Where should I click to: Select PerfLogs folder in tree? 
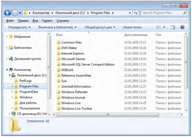pos(26,81)
